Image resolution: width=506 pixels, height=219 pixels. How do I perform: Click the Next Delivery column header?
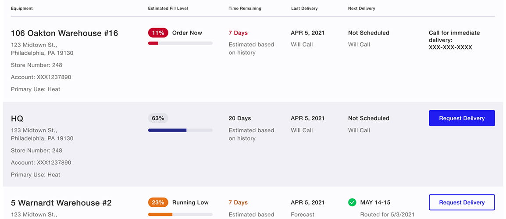point(361,8)
